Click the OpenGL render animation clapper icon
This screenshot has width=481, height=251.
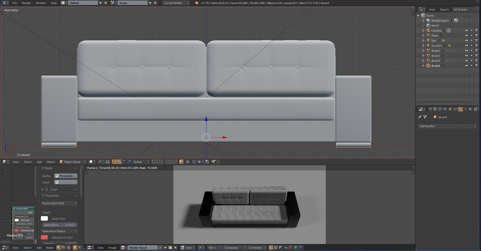coord(218,162)
